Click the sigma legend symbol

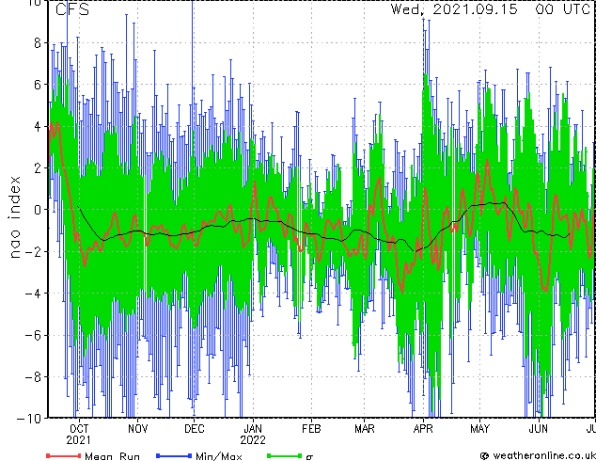pyautogui.click(x=309, y=457)
